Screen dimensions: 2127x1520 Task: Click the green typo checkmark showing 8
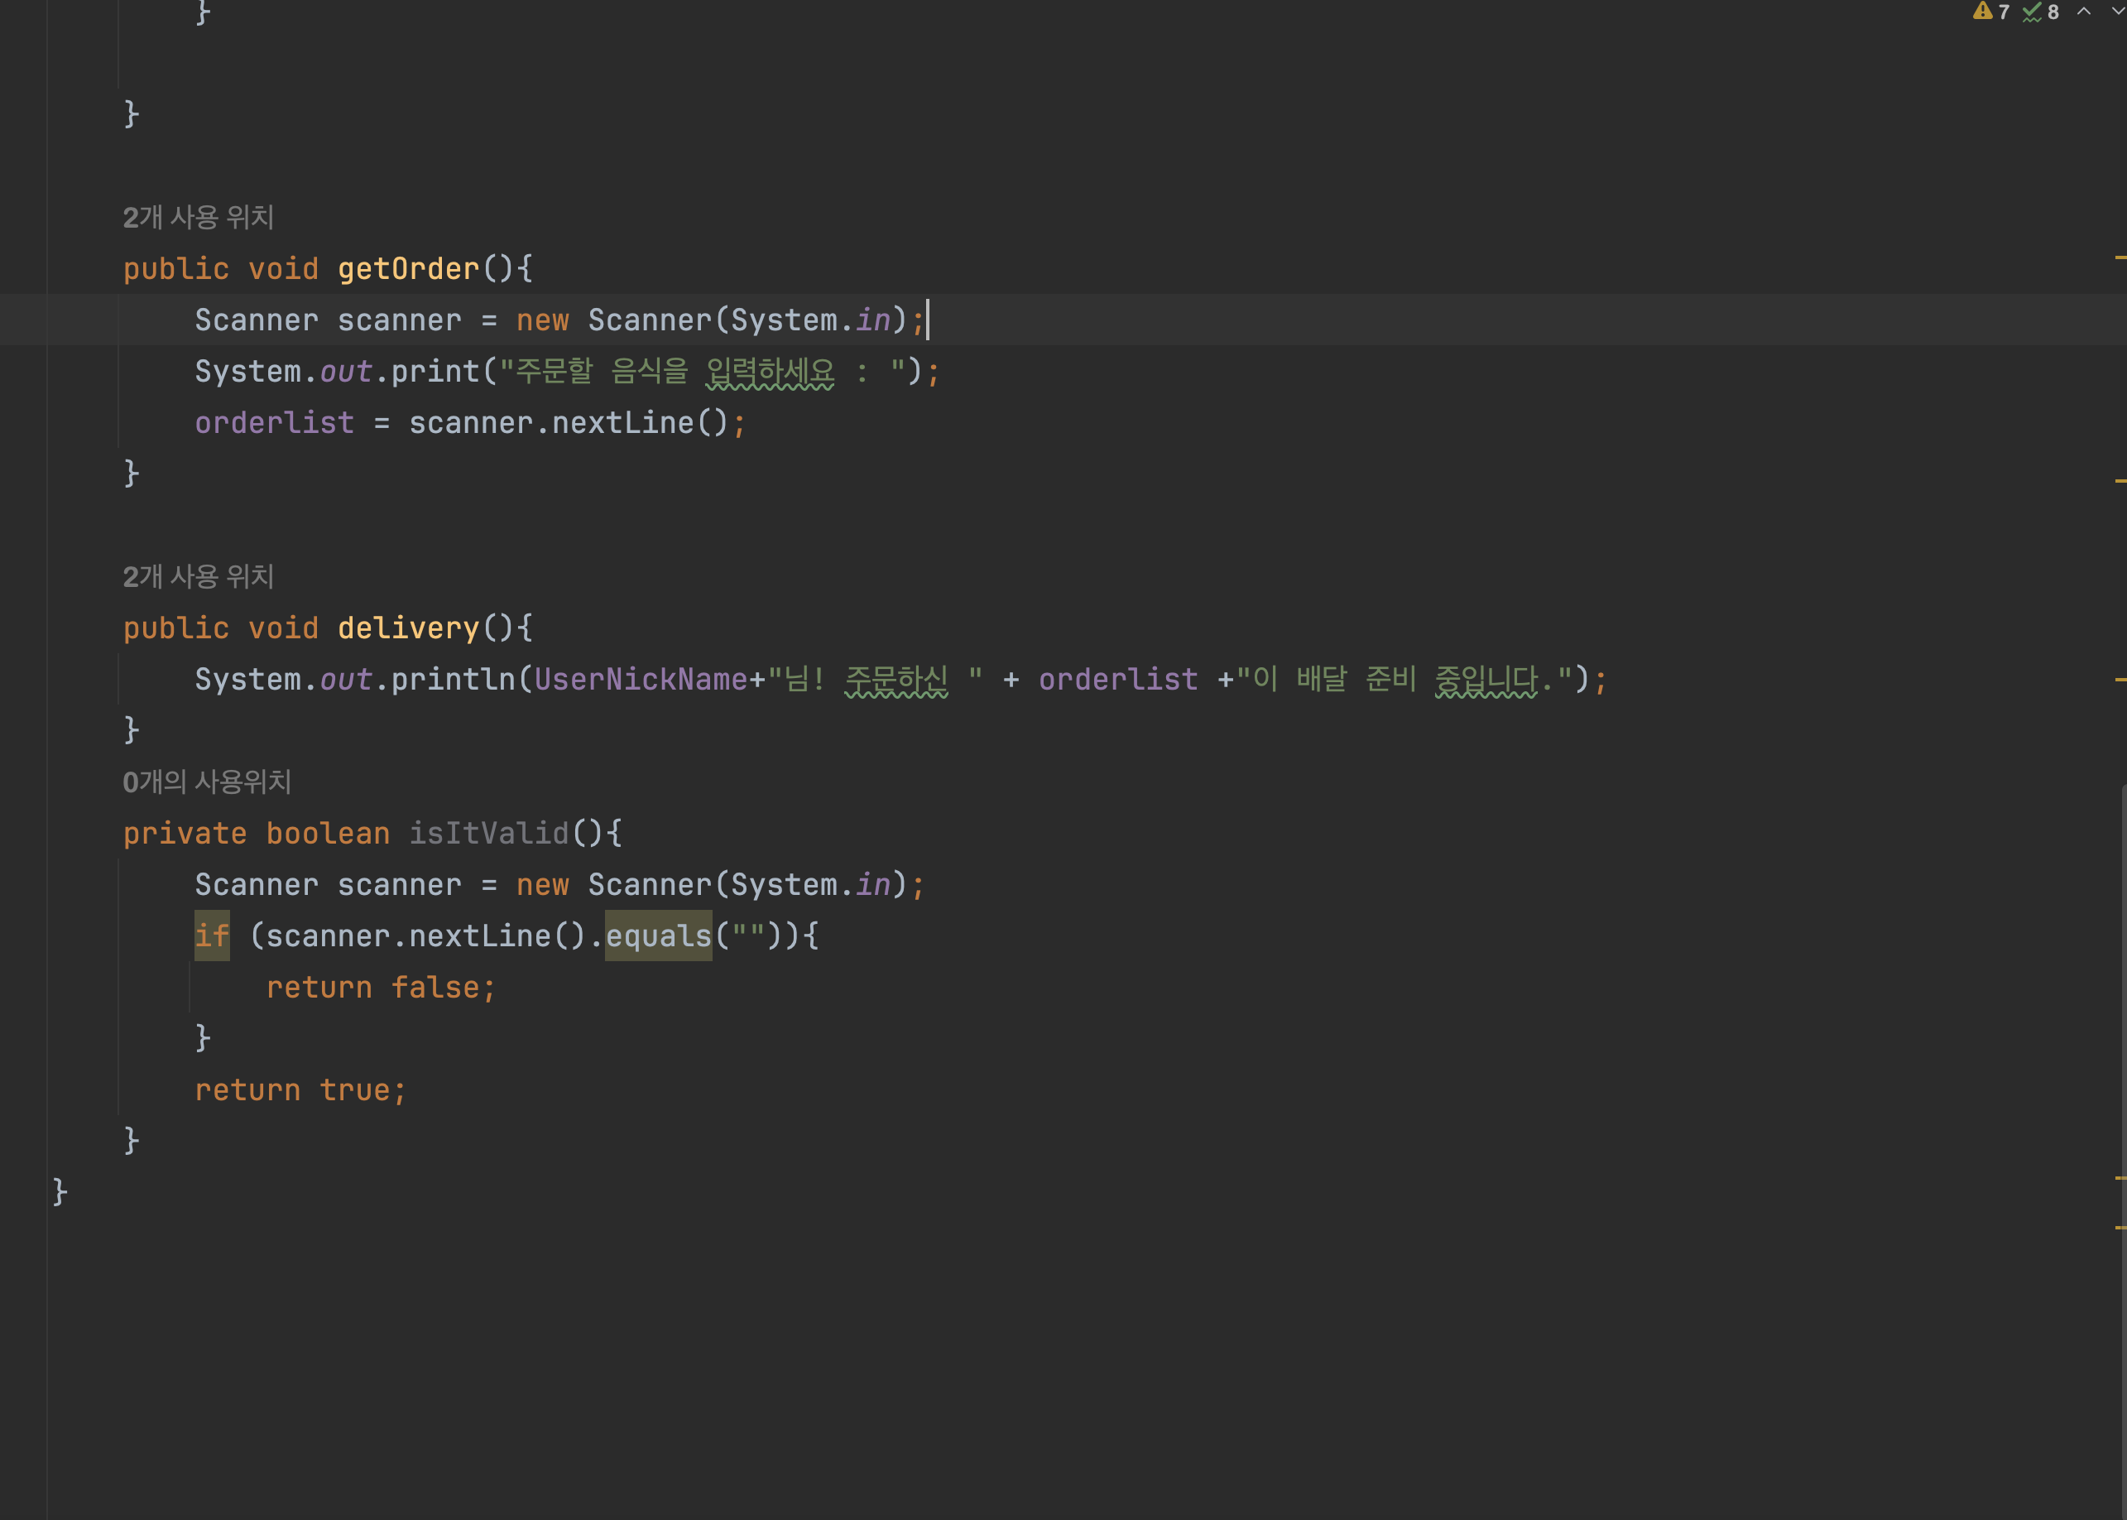tap(2041, 12)
